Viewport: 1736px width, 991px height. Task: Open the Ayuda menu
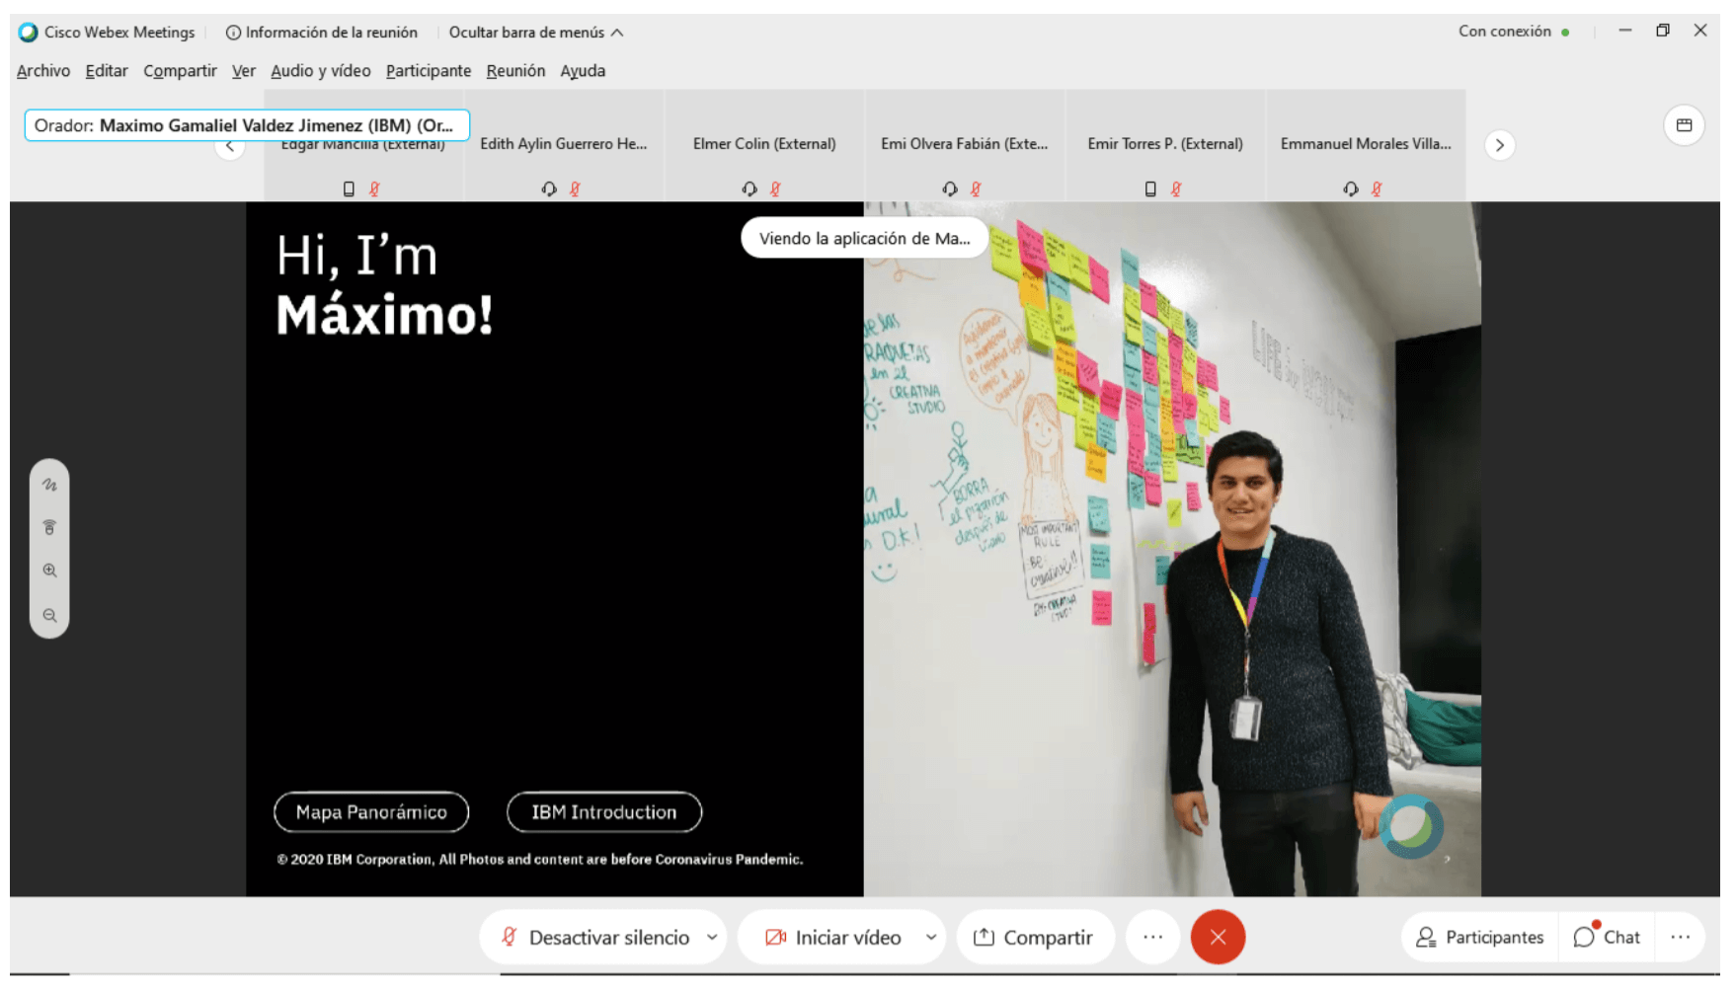point(583,71)
